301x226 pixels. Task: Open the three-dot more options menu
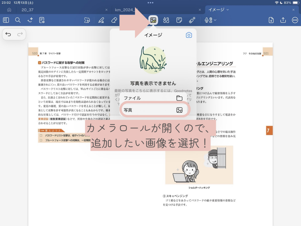pyautogui.click(x=295, y=20)
